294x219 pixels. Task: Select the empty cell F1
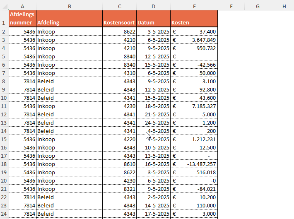pyautogui.click(x=231, y=19)
